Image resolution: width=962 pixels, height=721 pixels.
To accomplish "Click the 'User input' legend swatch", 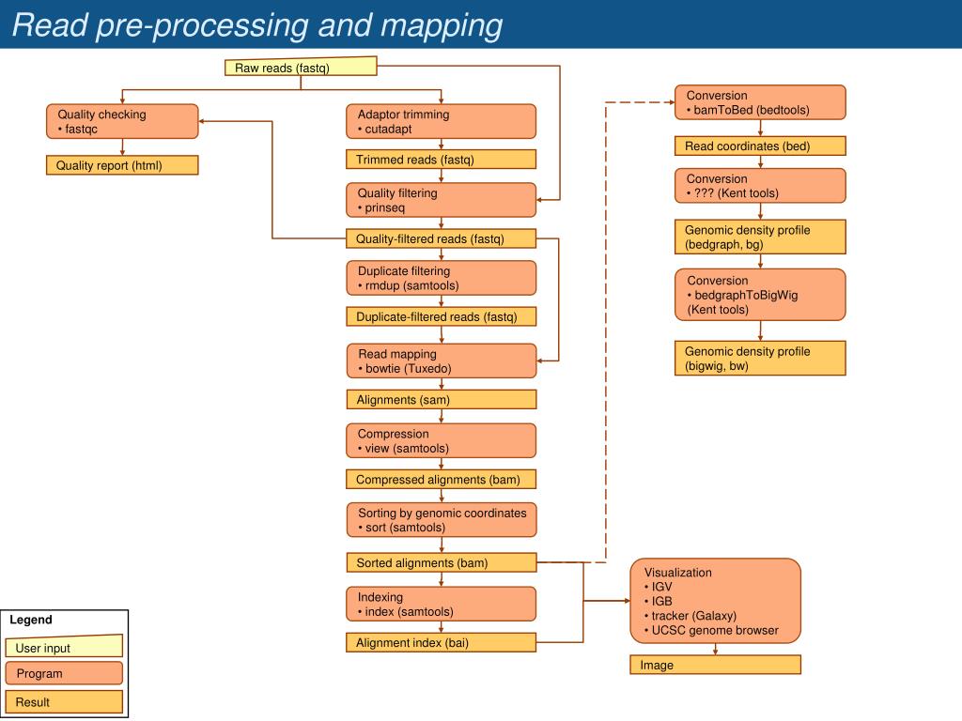I will coord(65,646).
